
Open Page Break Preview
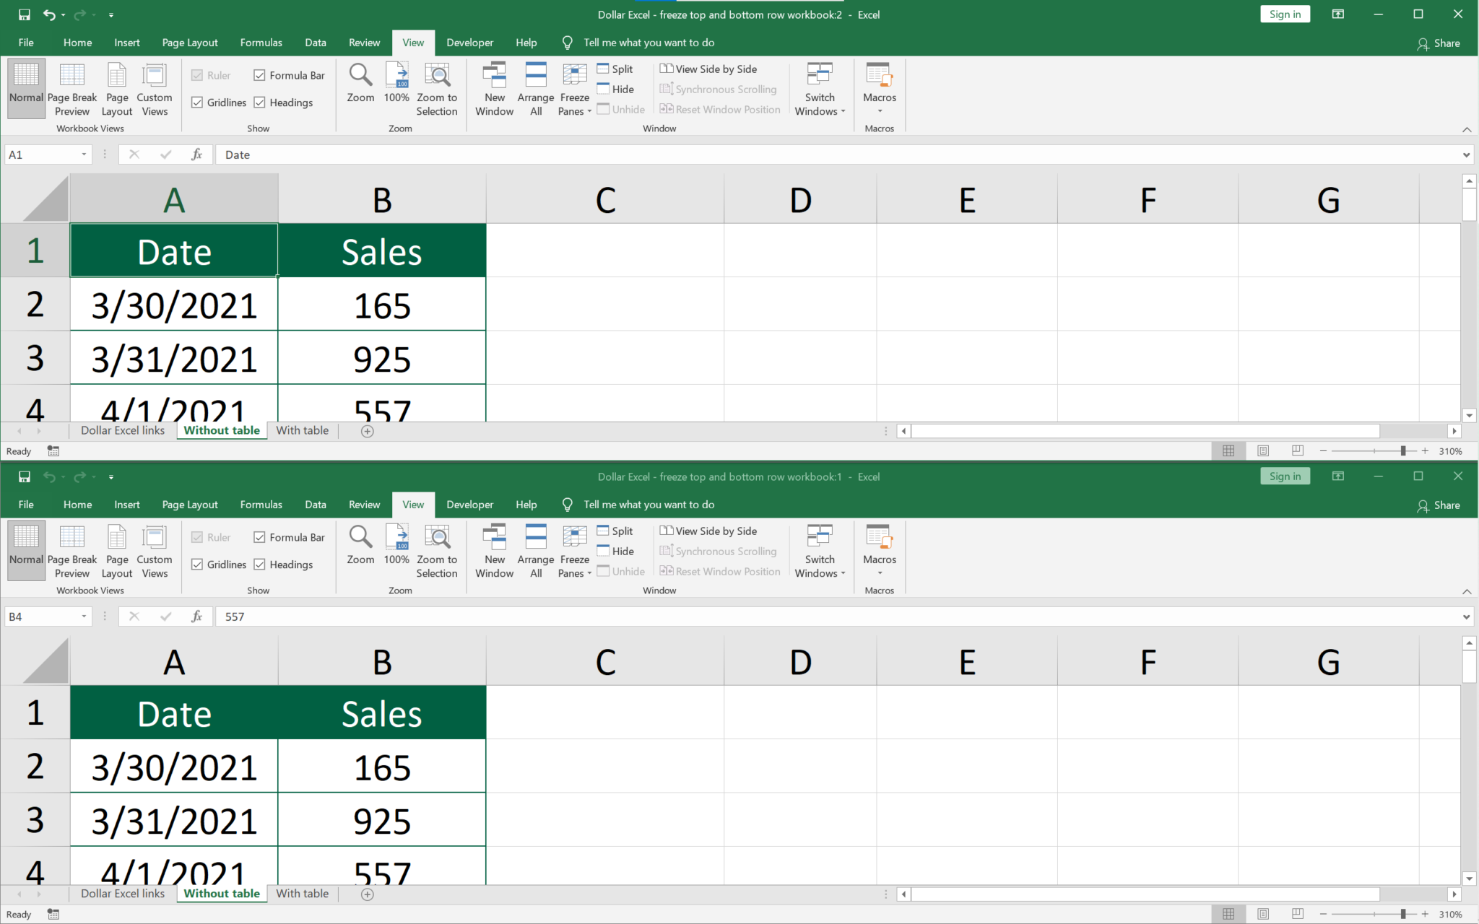71,88
